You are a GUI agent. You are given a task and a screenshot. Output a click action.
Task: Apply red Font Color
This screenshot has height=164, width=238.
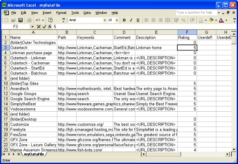[x=221, y=20]
